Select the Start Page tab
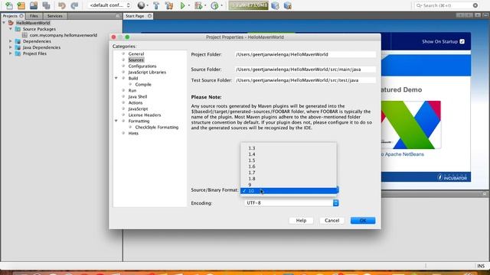 point(135,16)
